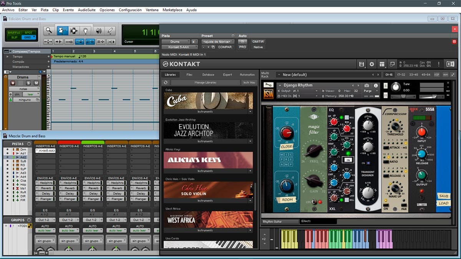Viewport: 461px width, 259px height.
Task: Adjust the Tune knob on Django Rhythm
Action: (396, 87)
